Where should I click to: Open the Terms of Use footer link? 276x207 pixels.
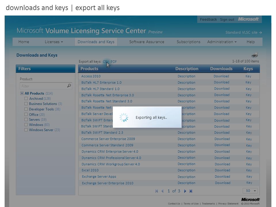click(x=191, y=204)
